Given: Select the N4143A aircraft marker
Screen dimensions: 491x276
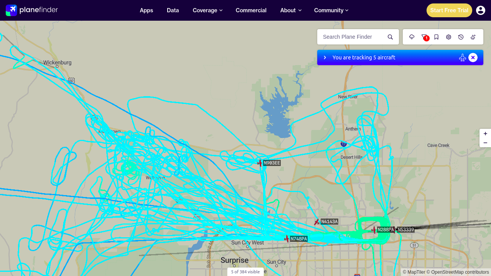Looking at the screenshot, I should 317,222.
